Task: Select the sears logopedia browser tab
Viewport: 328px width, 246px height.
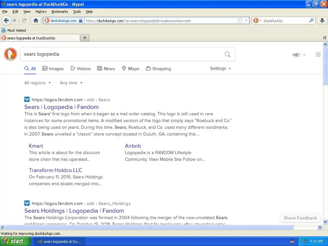Action: click(x=40, y=38)
